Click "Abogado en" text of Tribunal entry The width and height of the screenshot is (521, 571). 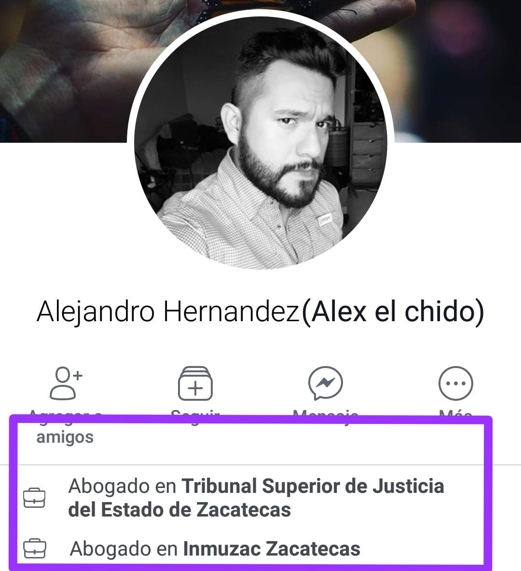123,487
